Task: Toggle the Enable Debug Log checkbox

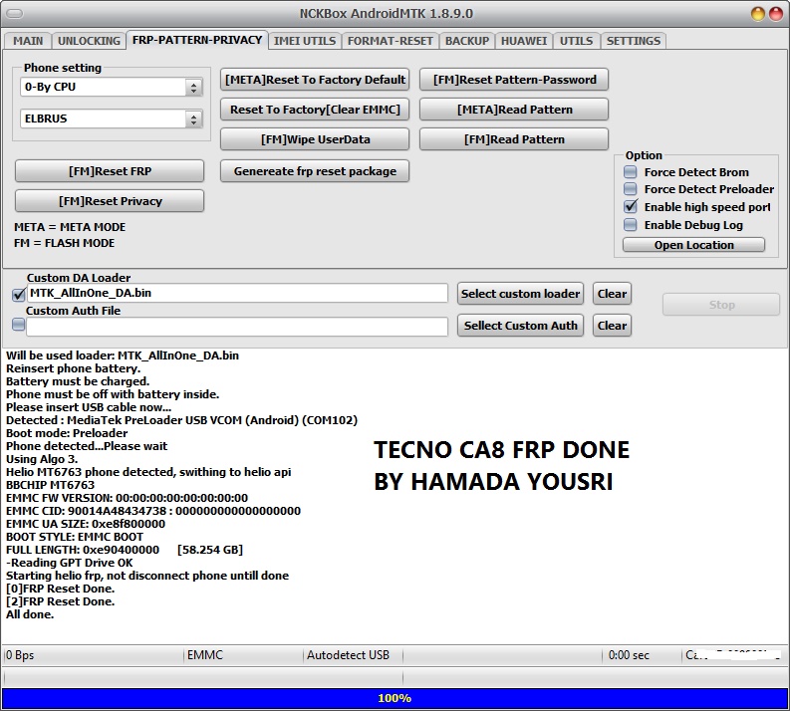Action: click(631, 225)
